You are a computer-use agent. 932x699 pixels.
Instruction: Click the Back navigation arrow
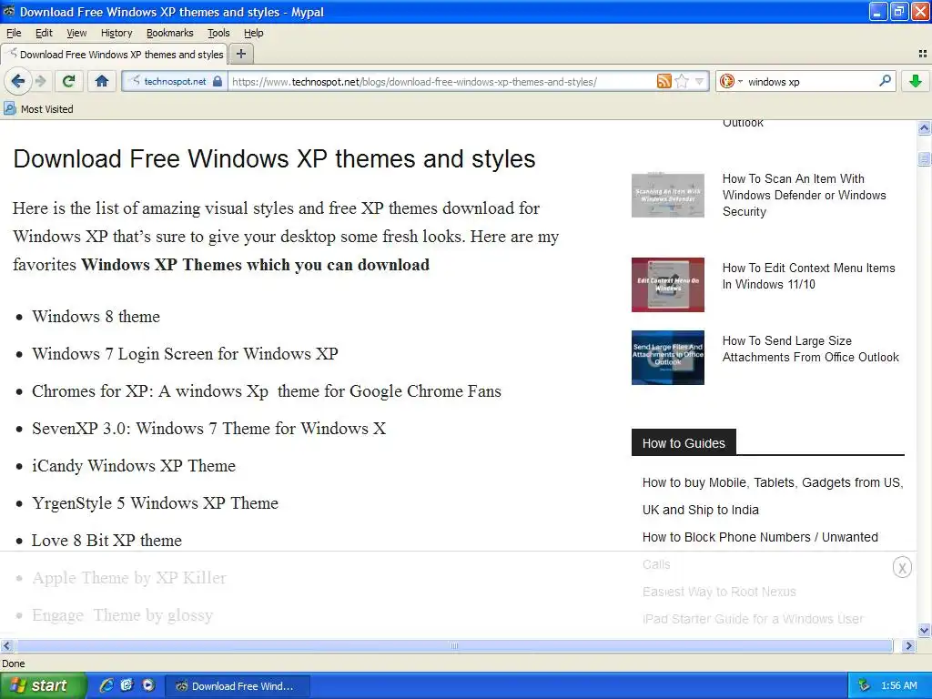pos(18,81)
